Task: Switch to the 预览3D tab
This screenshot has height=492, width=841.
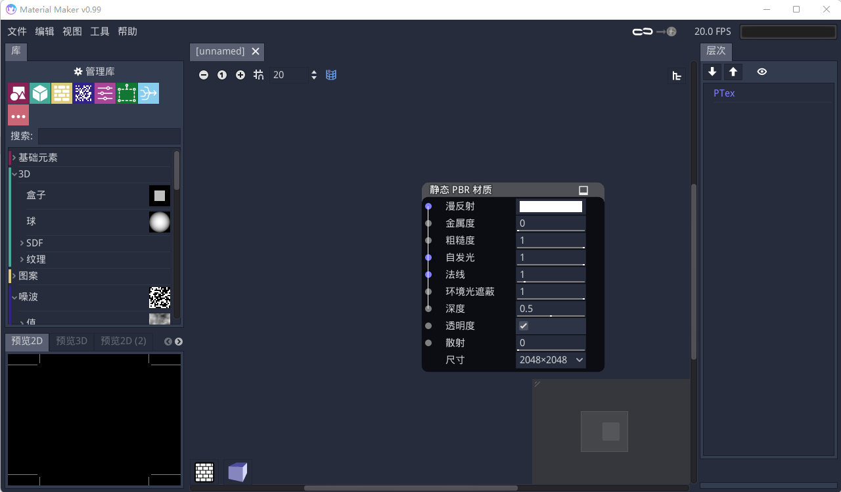Action: 72,342
